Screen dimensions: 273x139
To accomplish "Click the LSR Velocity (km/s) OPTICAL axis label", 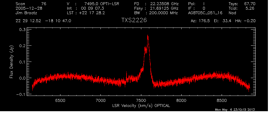I will [x=141, y=106].
